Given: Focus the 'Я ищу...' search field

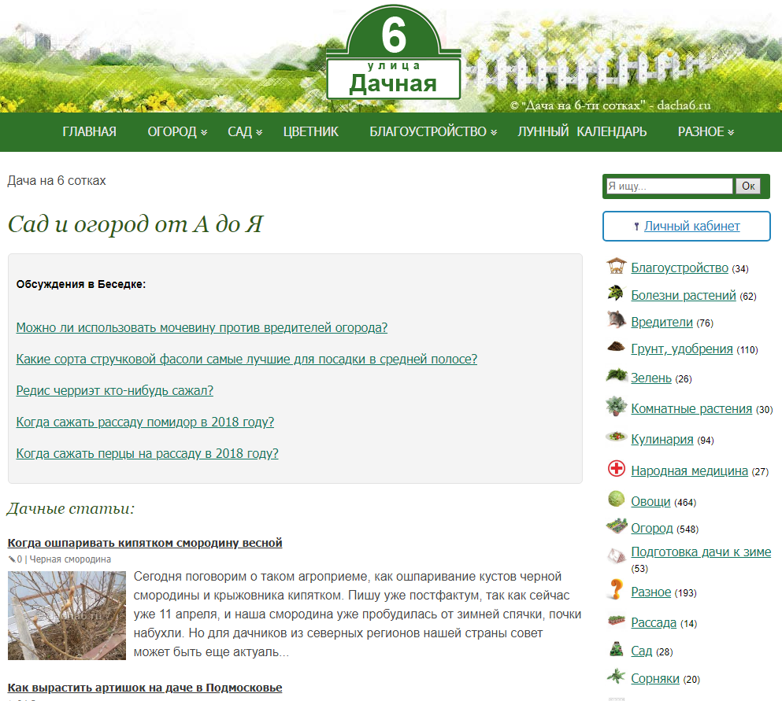Looking at the screenshot, I should coord(669,186).
